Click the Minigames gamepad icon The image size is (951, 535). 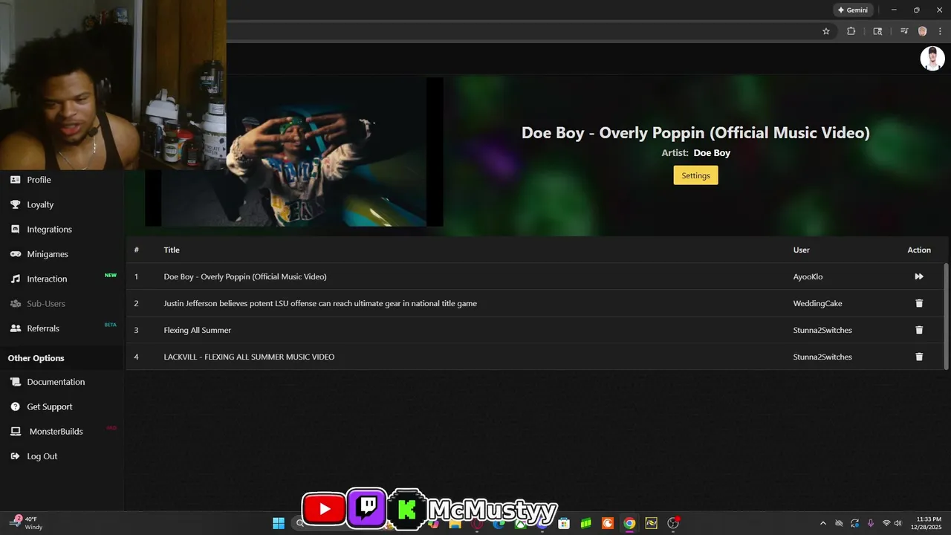pos(15,254)
